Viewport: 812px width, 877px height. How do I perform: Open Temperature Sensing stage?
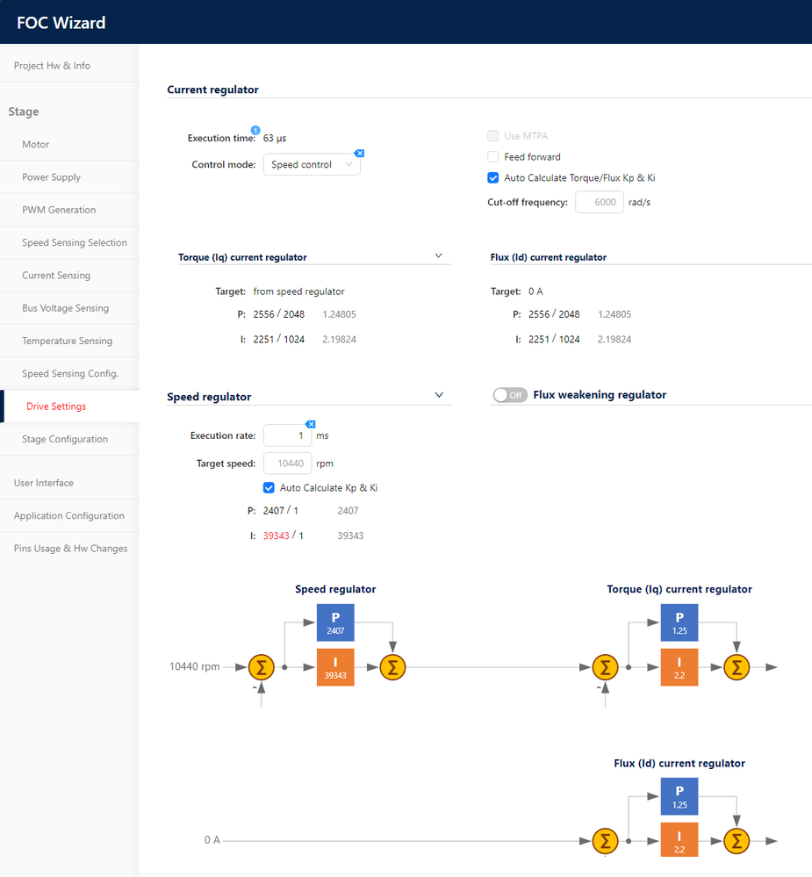click(x=67, y=341)
